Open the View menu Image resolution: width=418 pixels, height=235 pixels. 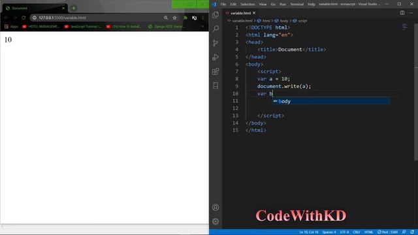click(x=263, y=5)
